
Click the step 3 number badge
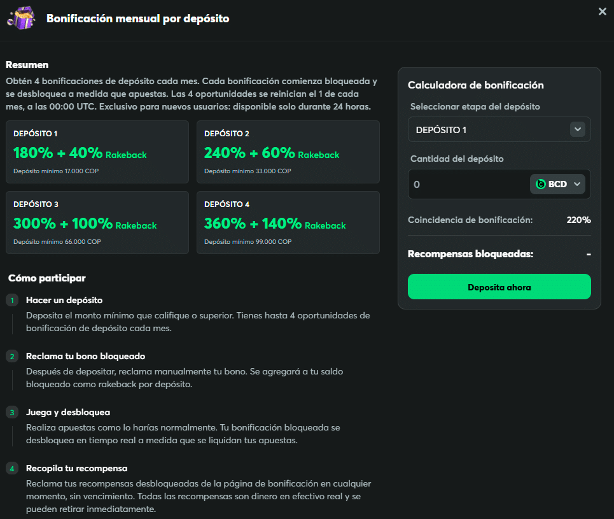(x=12, y=413)
